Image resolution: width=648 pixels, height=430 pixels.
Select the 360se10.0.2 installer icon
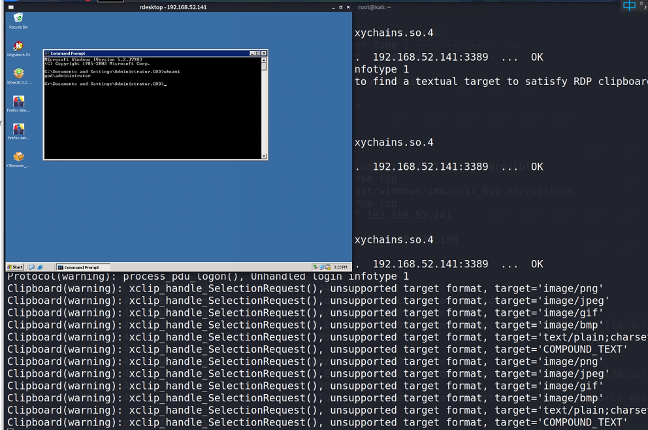coord(18,76)
